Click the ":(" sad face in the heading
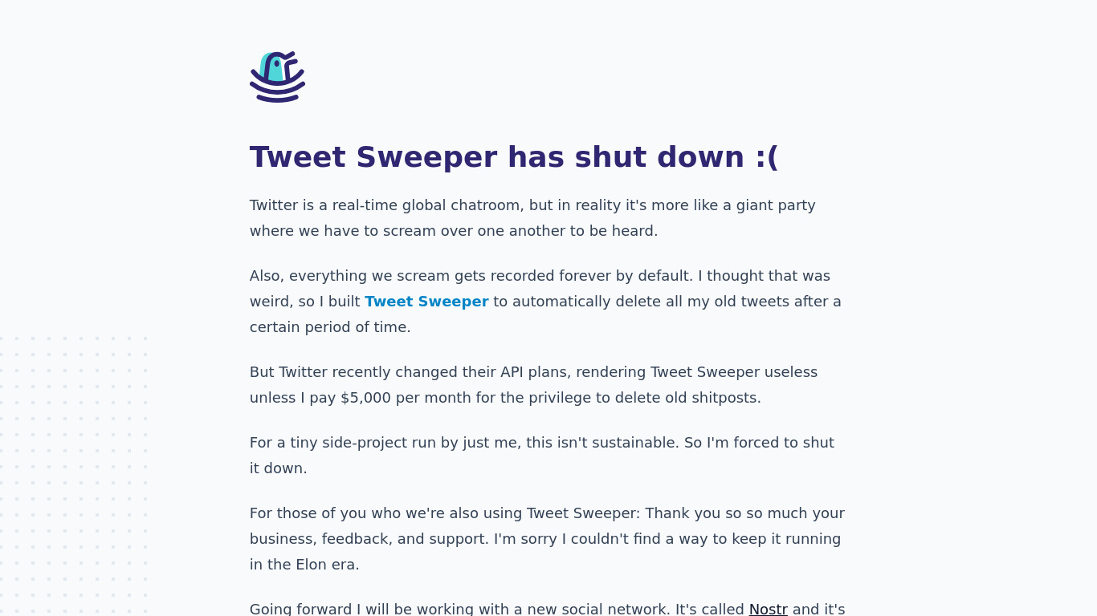Screen dimensions: 1097x616 (x=766, y=157)
